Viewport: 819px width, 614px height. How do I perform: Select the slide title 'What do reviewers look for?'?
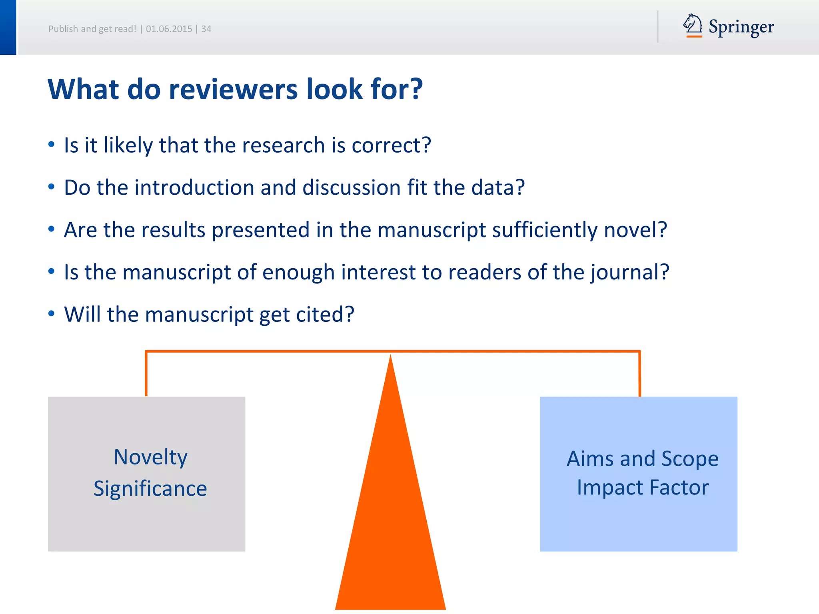[235, 89]
